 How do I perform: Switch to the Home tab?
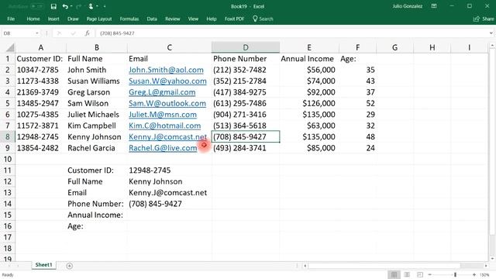(33, 19)
